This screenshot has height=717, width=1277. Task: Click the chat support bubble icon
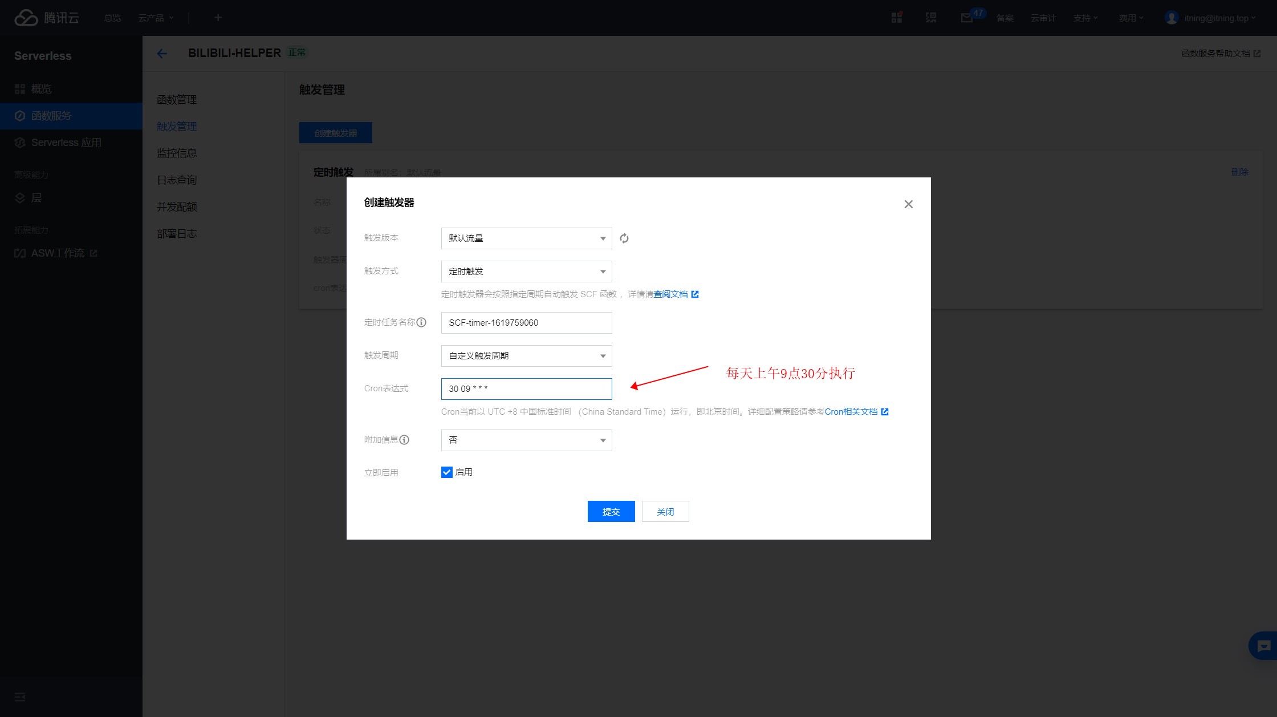click(x=1263, y=646)
